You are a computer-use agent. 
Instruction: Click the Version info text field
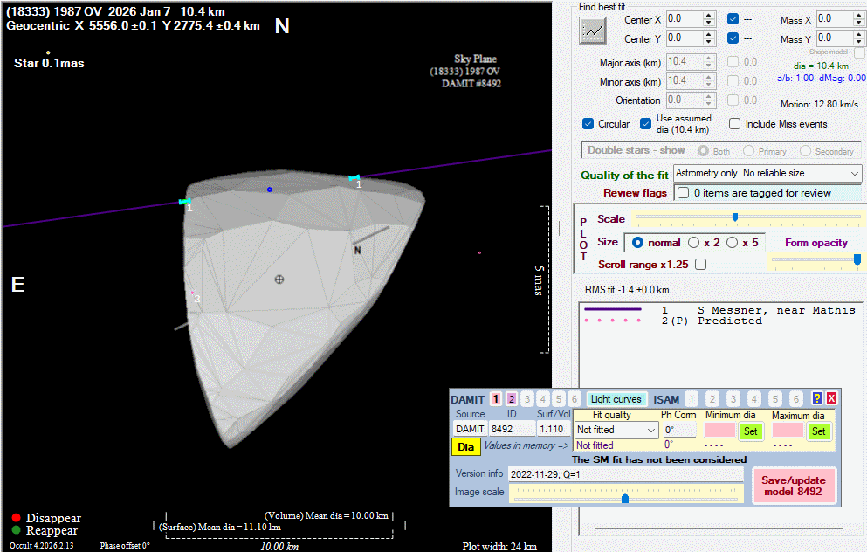pyautogui.click(x=625, y=473)
